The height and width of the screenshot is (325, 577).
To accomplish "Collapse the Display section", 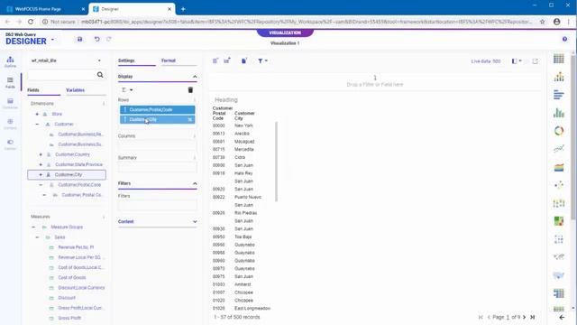I will pos(195,77).
